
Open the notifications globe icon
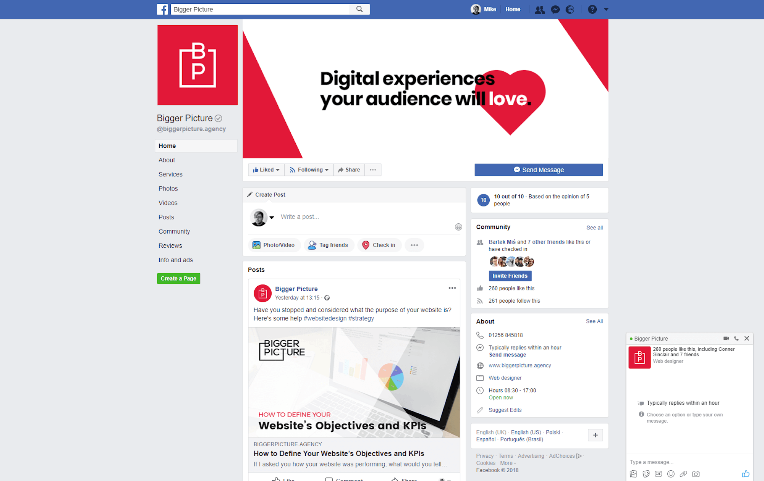(570, 10)
